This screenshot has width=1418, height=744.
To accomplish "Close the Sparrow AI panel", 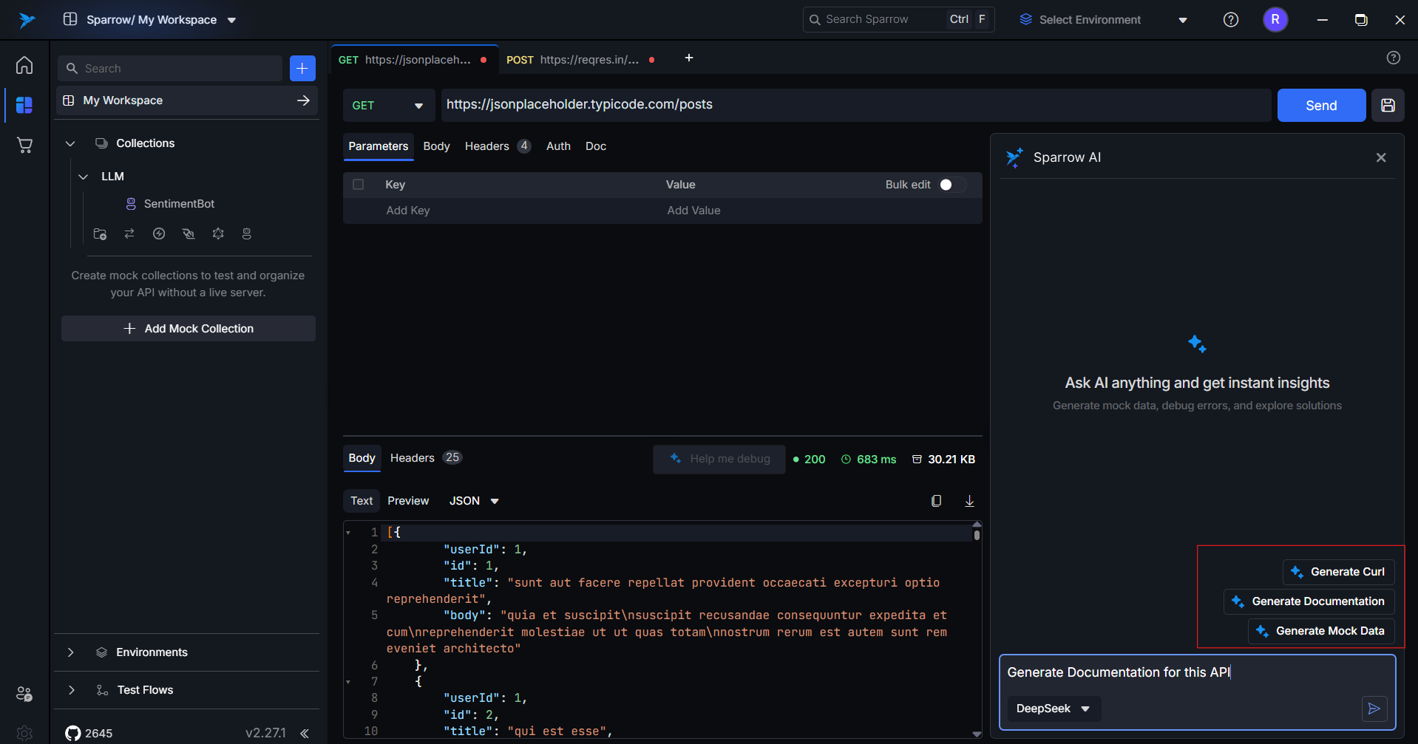I will (1381, 157).
